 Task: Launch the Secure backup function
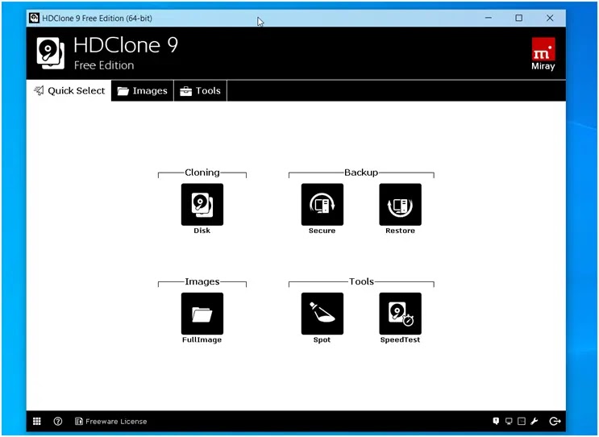coord(322,204)
